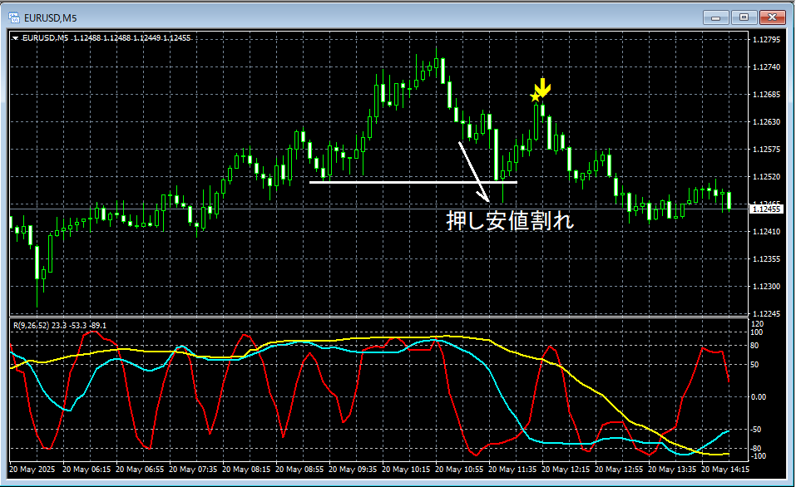Click the '20 May 06:15' time label

tap(87, 470)
